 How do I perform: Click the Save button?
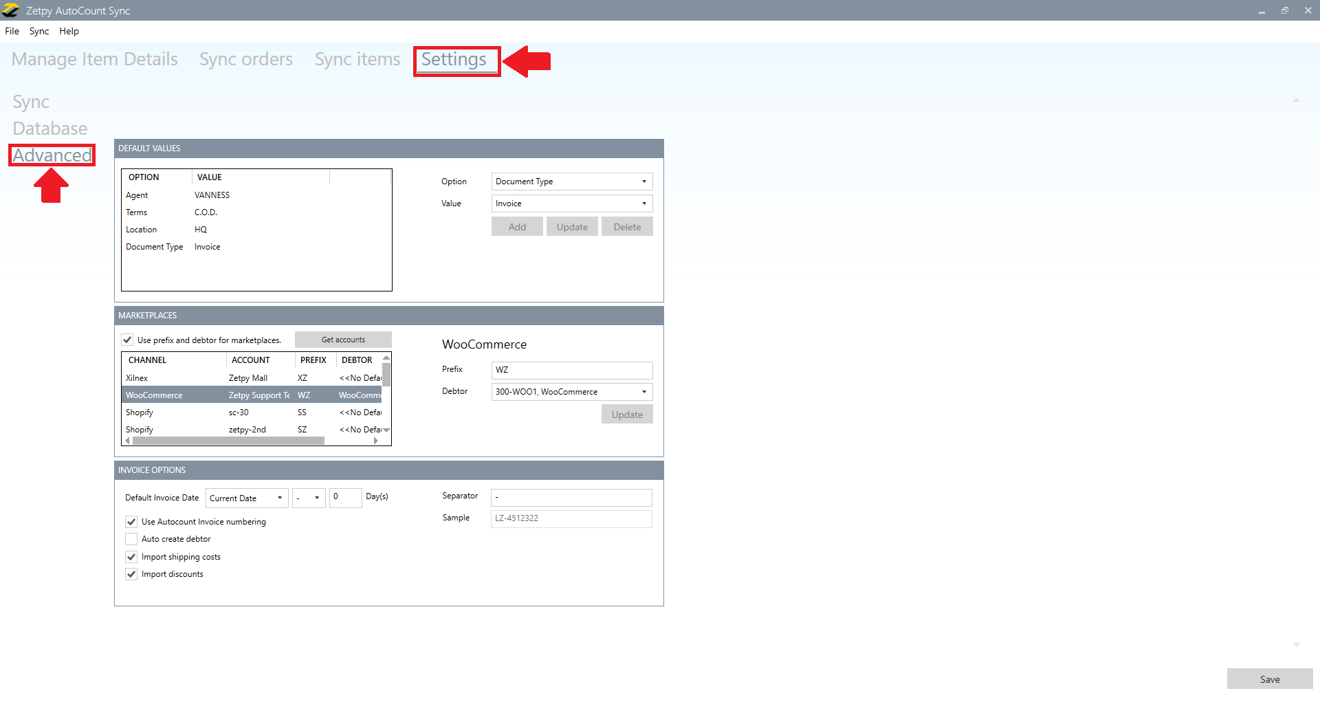1270,679
